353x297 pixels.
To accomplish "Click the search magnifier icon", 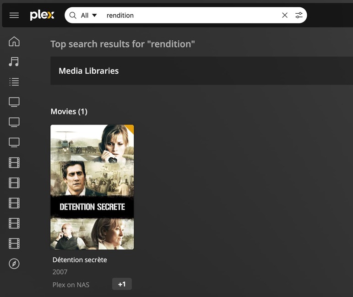I will [x=73, y=15].
